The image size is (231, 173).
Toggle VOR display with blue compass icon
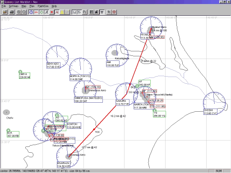click(x=31, y=12)
